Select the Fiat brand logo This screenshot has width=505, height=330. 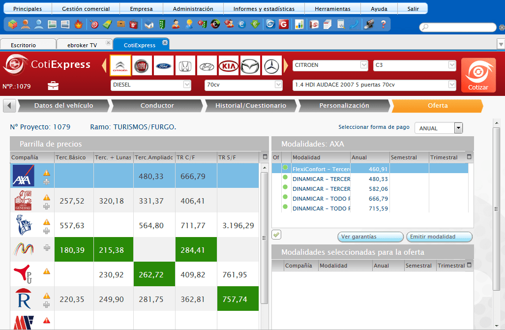point(142,66)
